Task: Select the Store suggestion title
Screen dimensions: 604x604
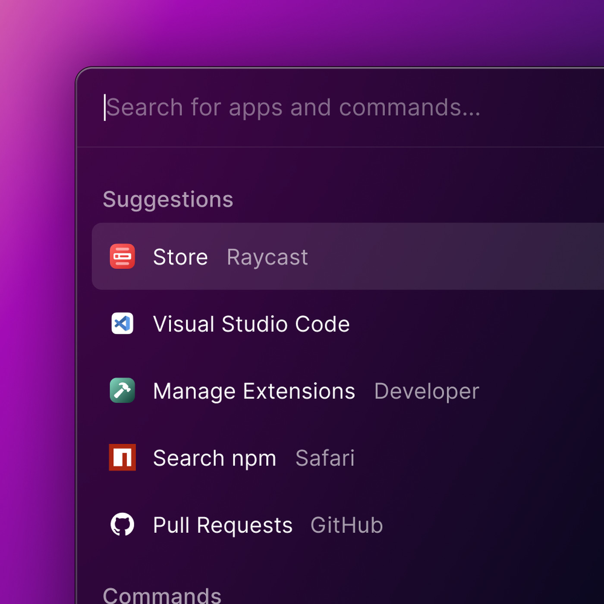Action: coord(180,257)
